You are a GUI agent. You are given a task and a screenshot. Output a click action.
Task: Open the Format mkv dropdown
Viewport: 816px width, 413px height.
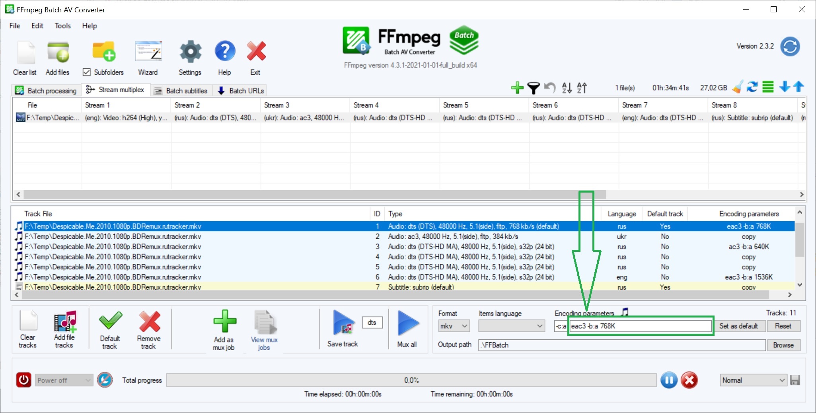(454, 326)
